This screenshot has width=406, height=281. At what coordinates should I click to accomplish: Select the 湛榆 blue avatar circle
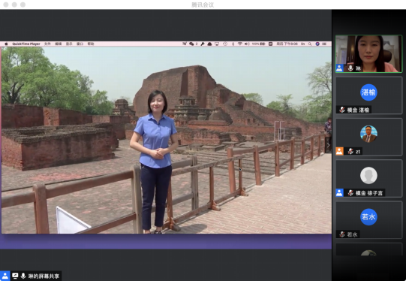pos(368,92)
